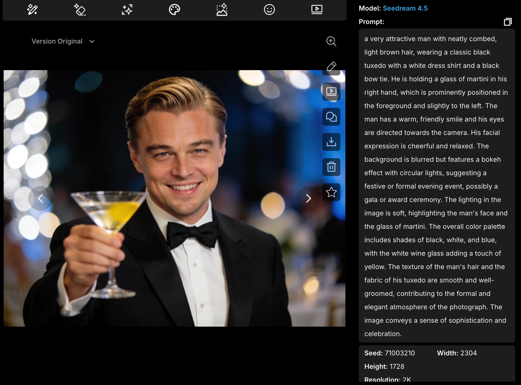Open the color palette tool
The width and height of the screenshot is (521, 385).
tap(175, 10)
